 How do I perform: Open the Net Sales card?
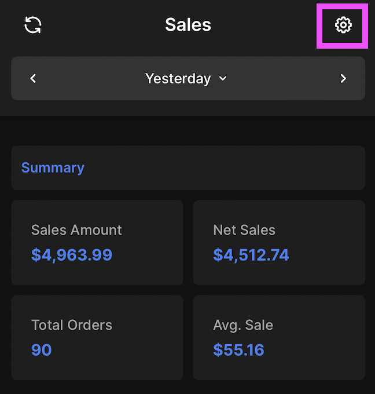pos(279,242)
